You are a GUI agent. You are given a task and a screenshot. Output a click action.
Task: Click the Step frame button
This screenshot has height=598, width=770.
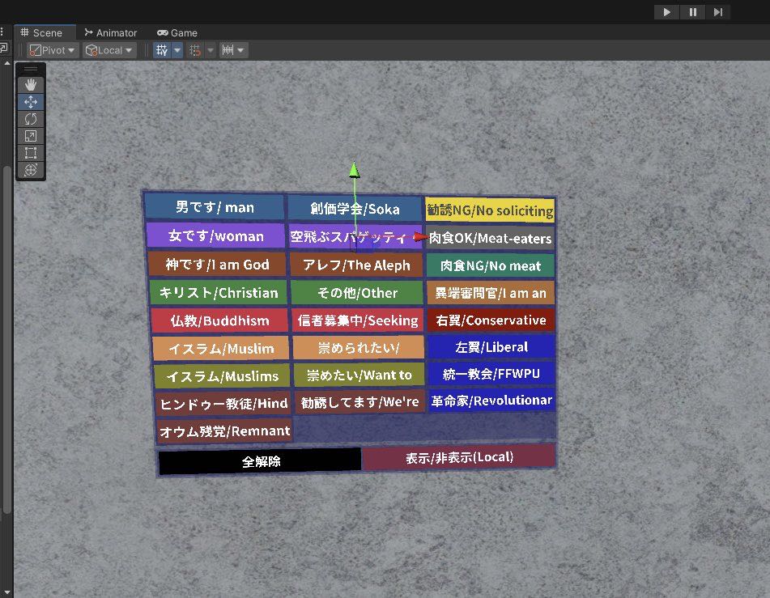(x=718, y=11)
